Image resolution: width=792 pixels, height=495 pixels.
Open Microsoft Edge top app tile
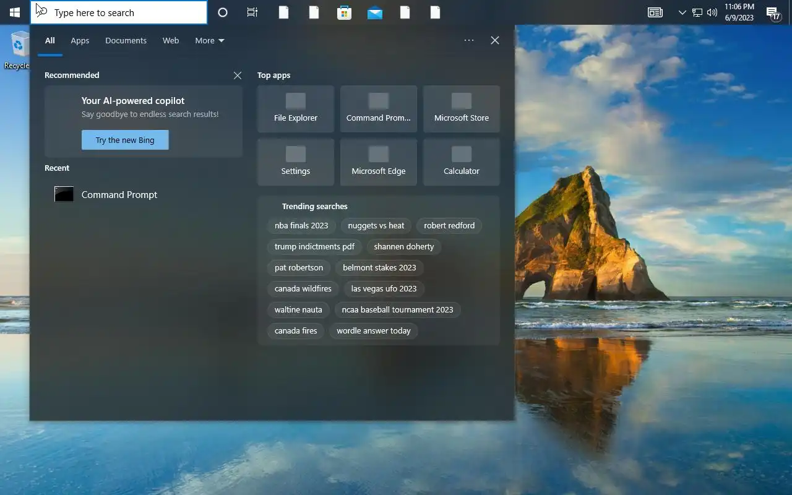379,162
